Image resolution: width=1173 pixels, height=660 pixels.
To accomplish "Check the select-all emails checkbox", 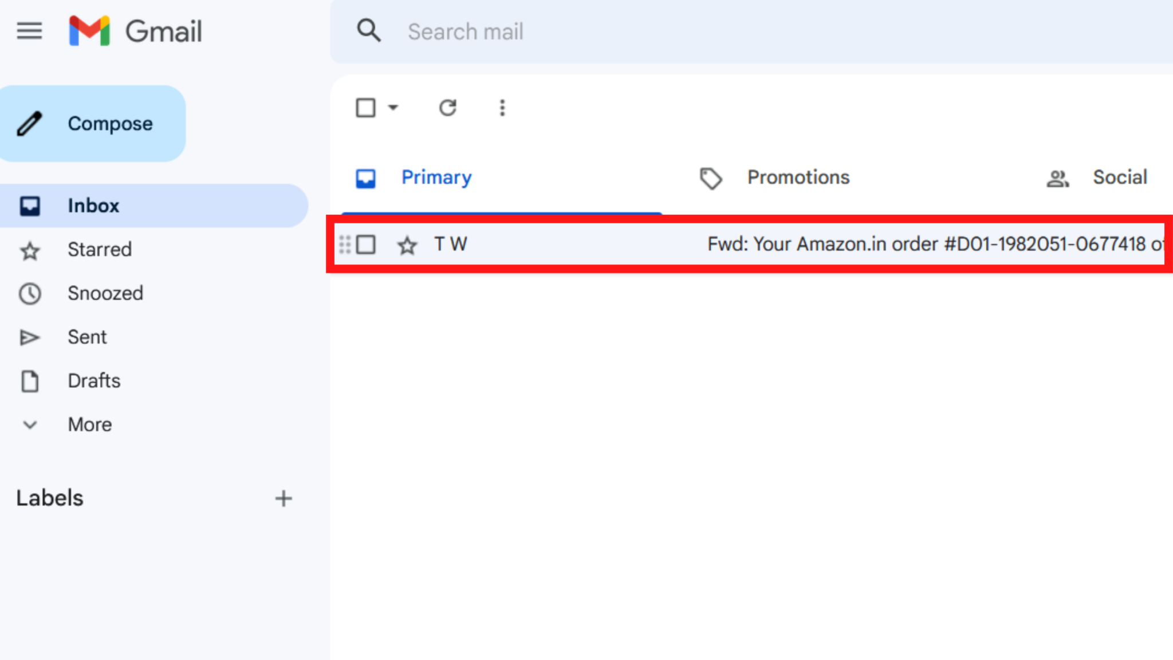I will (x=366, y=108).
